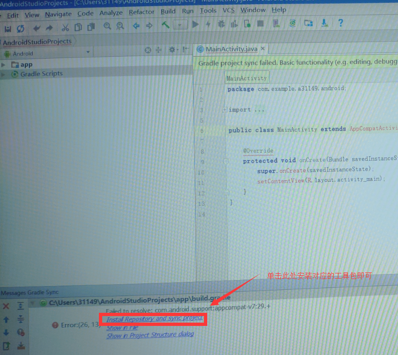The height and width of the screenshot is (355, 398).
Task: Click the Scroll from Source target icon
Action: tap(148, 50)
